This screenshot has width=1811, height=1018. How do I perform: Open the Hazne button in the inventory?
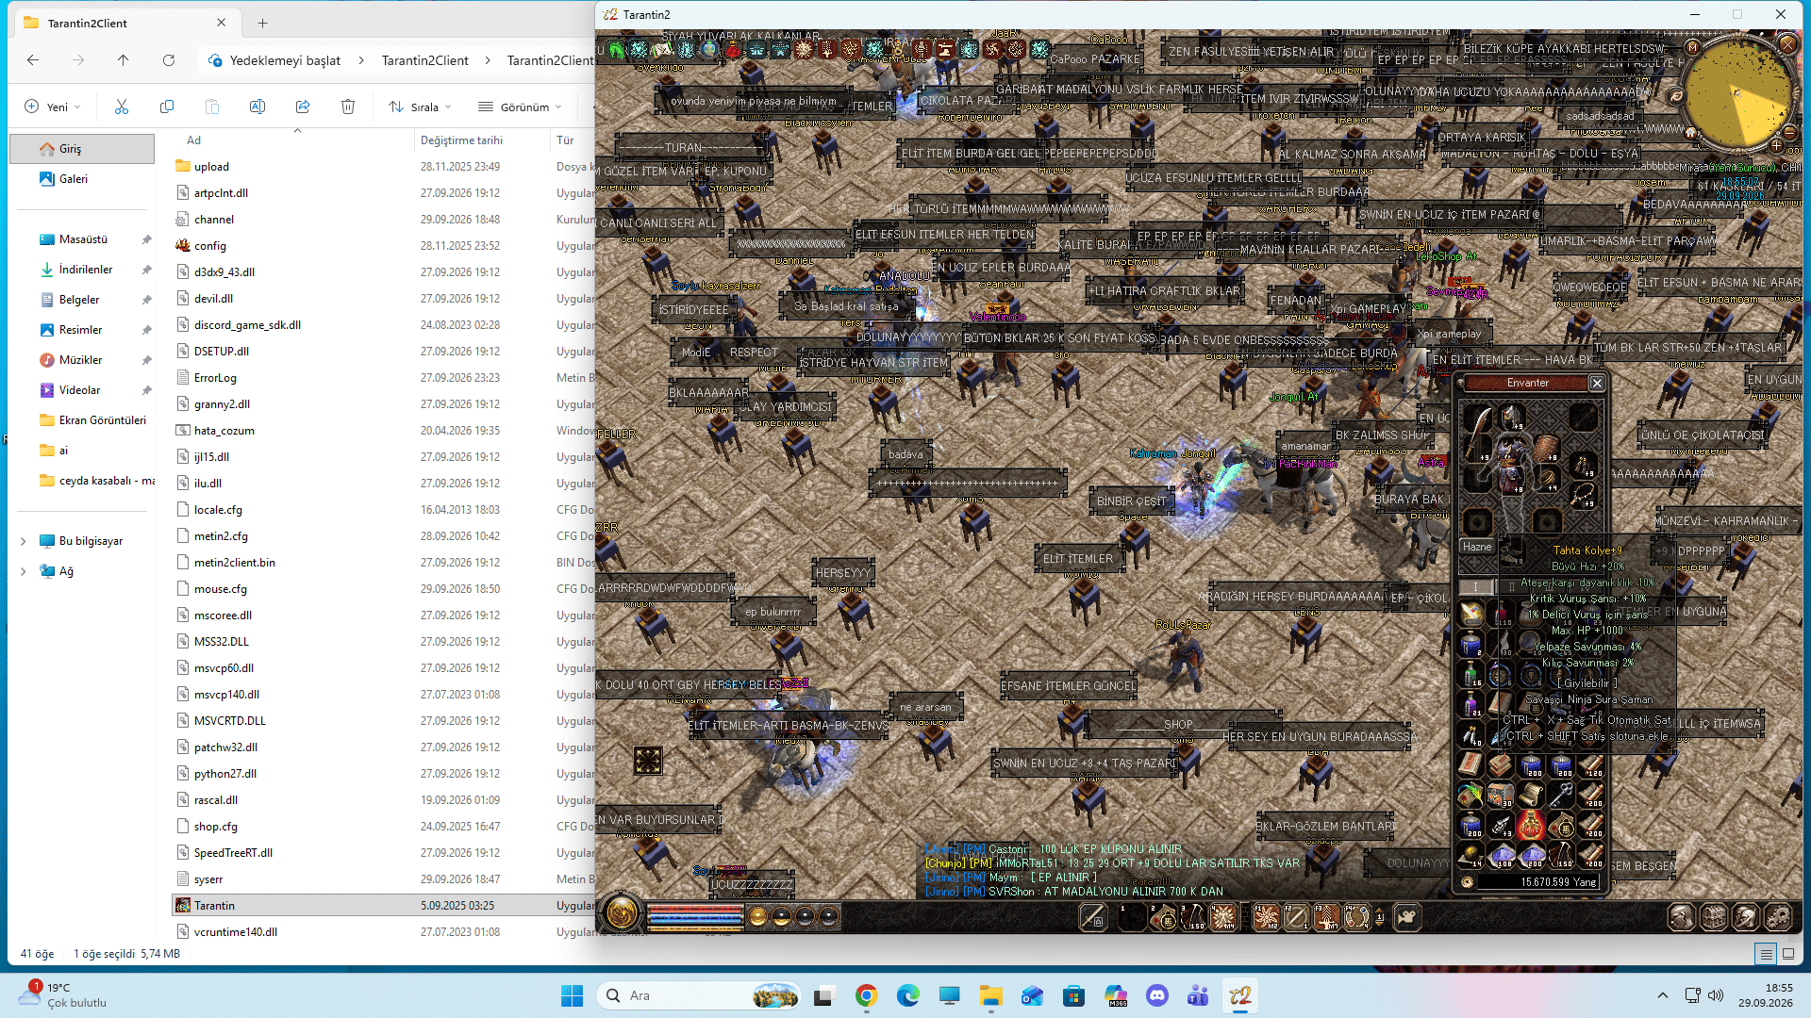(1477, 547)
